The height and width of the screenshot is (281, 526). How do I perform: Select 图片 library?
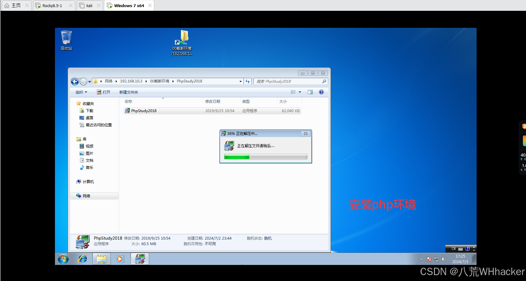point(86,153)
